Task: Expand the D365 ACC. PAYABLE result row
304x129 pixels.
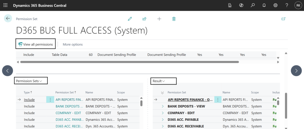Action: (x=163, y=120)
